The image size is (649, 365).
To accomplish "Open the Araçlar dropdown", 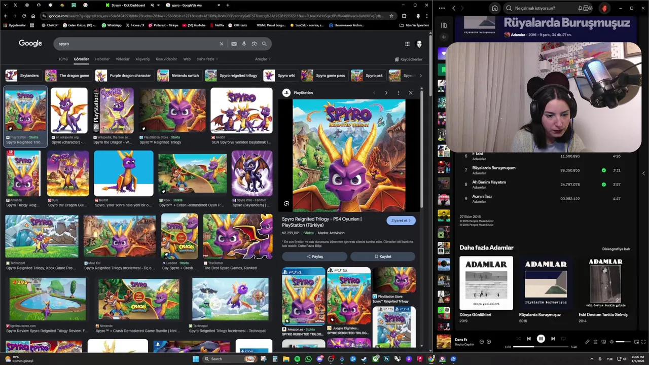I will point(263,59).
